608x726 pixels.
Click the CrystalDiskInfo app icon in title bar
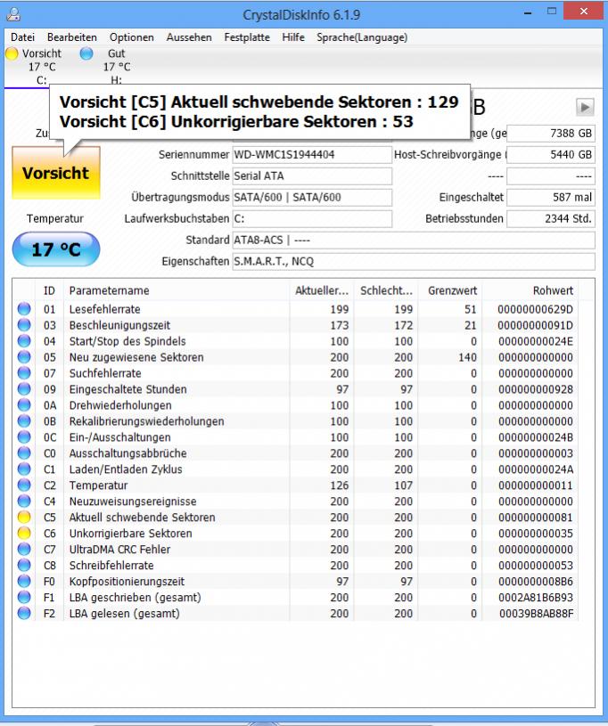click(13, 14)
